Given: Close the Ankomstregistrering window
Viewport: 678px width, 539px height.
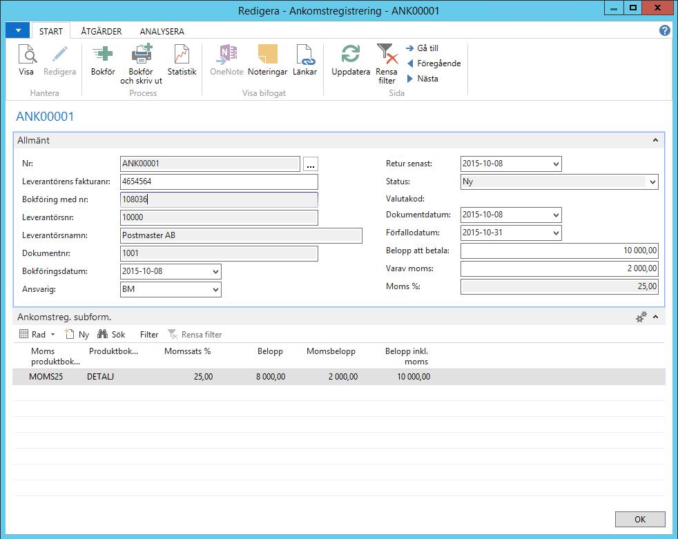Looking at the screenshot, I should click(x=657, y=8).
